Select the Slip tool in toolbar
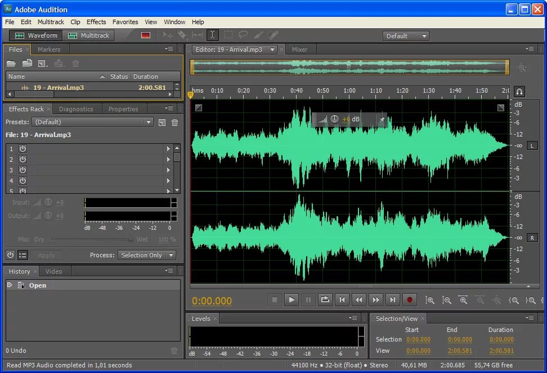The image size is (547, 373). pos(198,35)
